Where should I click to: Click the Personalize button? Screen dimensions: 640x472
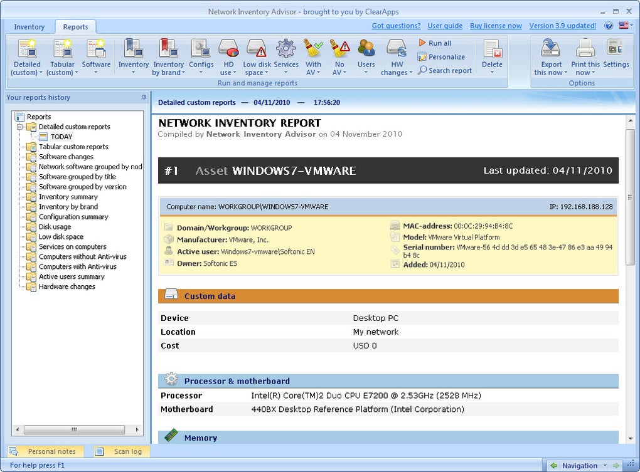pyautogui.click(x=442, y=56)
